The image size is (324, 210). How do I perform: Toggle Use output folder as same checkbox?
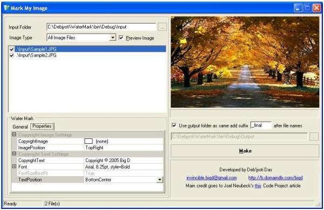click(x=174, y=125)
